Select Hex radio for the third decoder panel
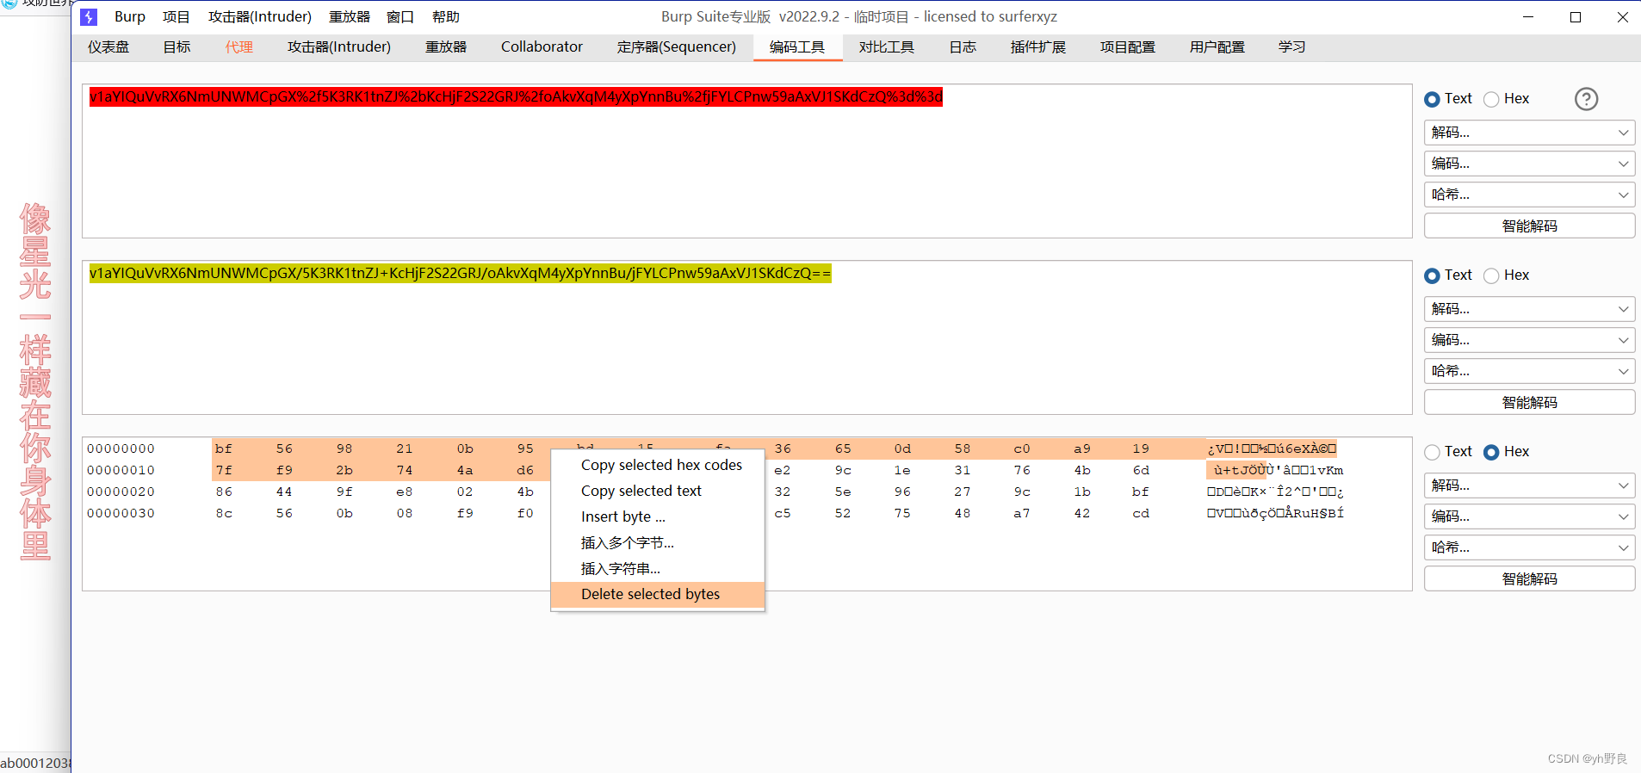The width and height of the screenshot is (1641, 773). coord(1491,452)
